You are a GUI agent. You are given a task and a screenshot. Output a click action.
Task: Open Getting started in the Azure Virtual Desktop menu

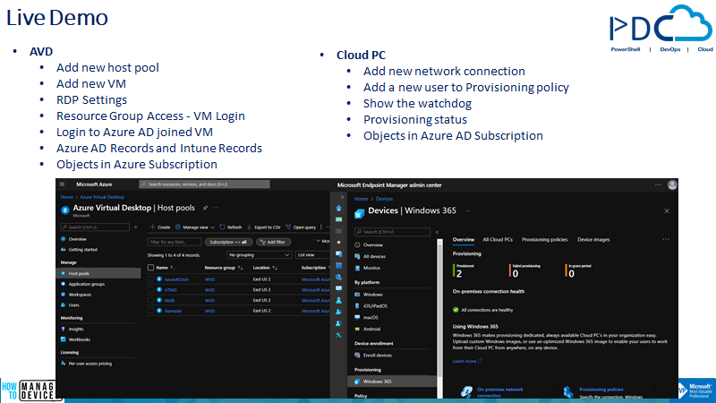(82, 250)
